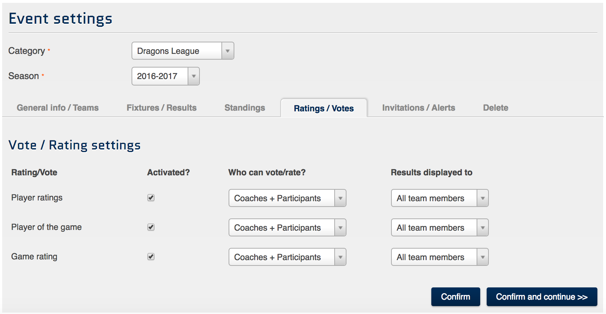Open the Category dropdown showing Dragons League
Image resolution: width=606 pixels, height=314 pixels.
[183, 51]
